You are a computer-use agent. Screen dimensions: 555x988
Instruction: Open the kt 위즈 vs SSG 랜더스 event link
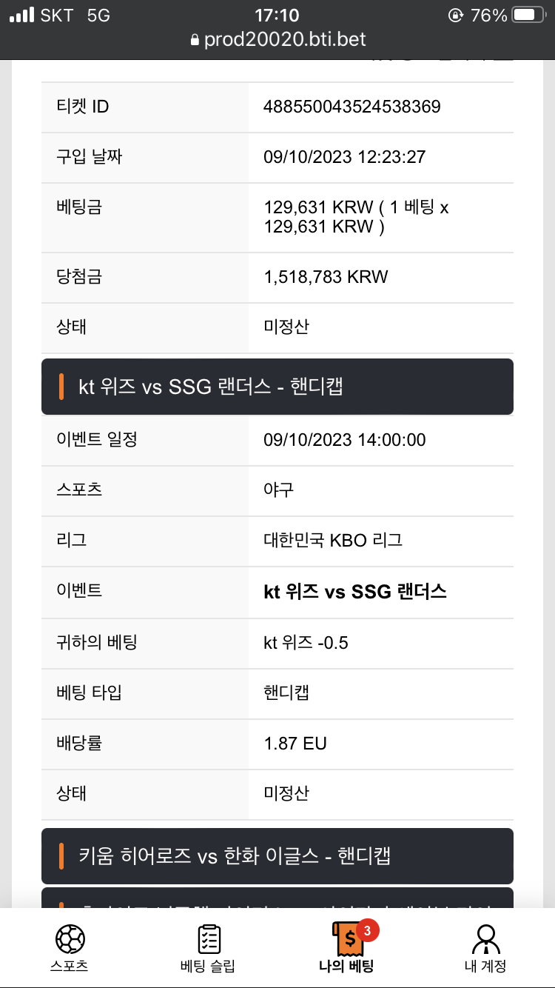(x=355, y=592)
